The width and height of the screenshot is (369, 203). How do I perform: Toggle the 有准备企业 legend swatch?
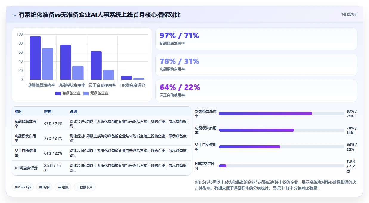(x=58, y=93)
